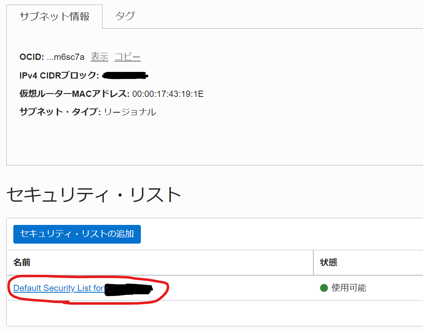Show the full OCID via 表示 link
423x333 pixels.
[100, 57]
